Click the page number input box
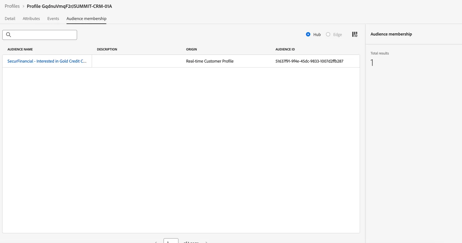 pyautogui.click(x=171, y=241)
